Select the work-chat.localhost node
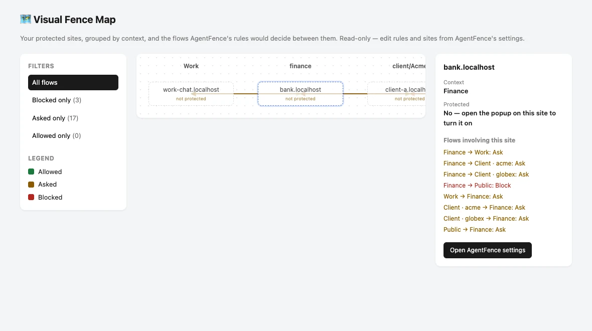The height and width of the screenshot is (331, 592). (191, 94)
